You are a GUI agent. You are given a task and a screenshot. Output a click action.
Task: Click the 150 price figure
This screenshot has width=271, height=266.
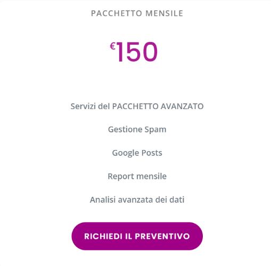point(137,52)
